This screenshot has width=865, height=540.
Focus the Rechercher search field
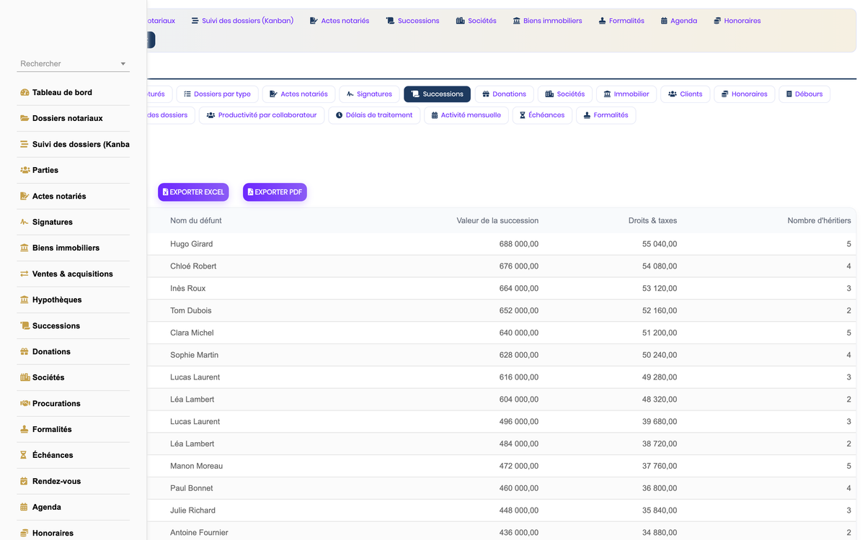pyautogui.click(x=74, y=63)
